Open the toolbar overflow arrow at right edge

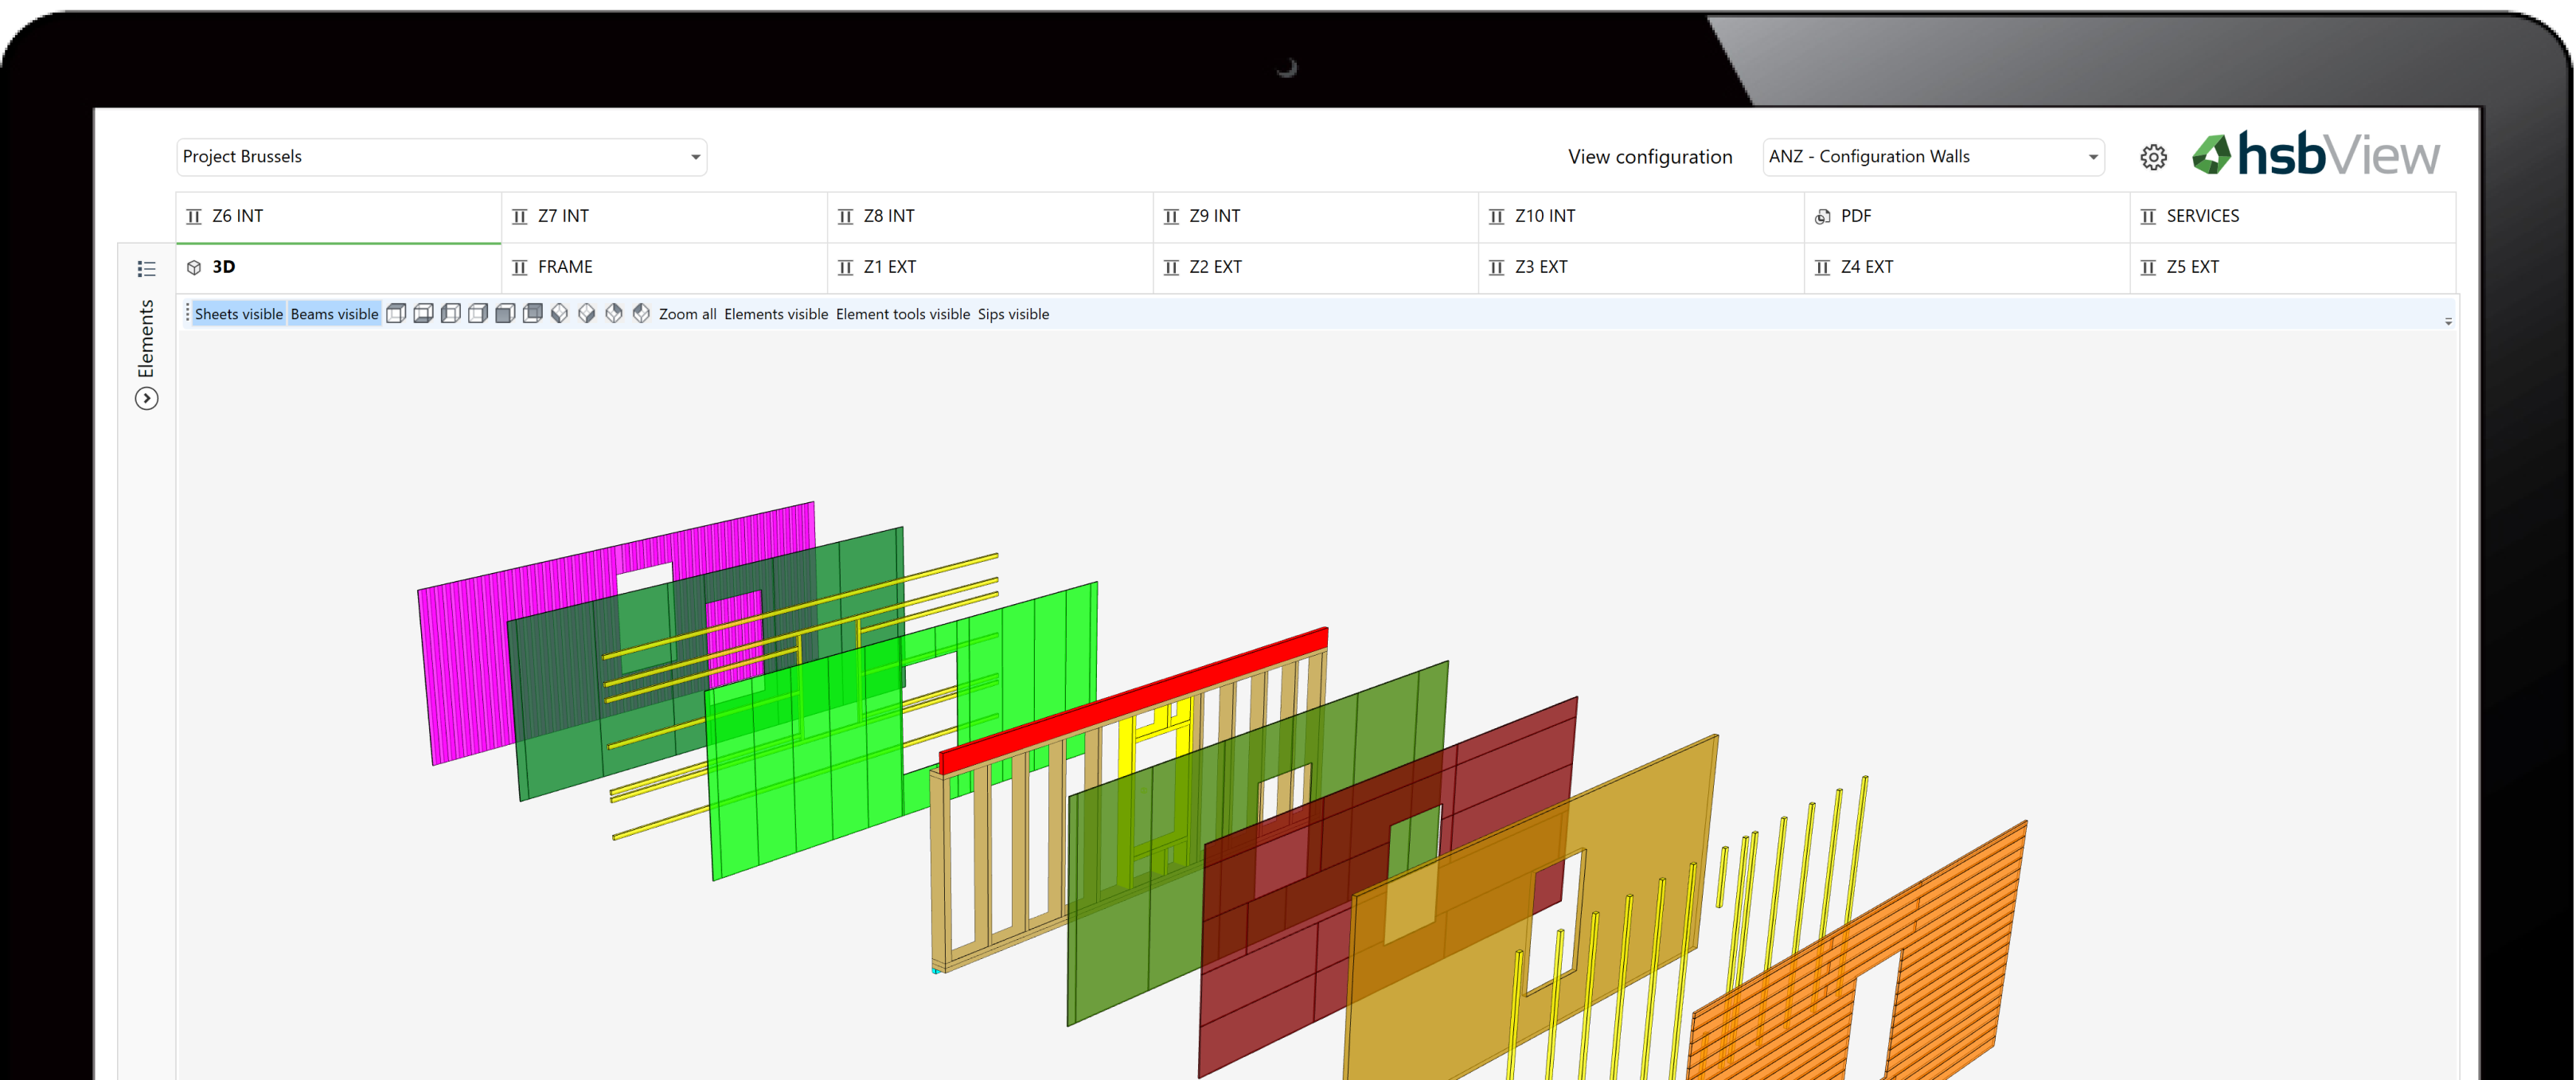[2448, 321]
